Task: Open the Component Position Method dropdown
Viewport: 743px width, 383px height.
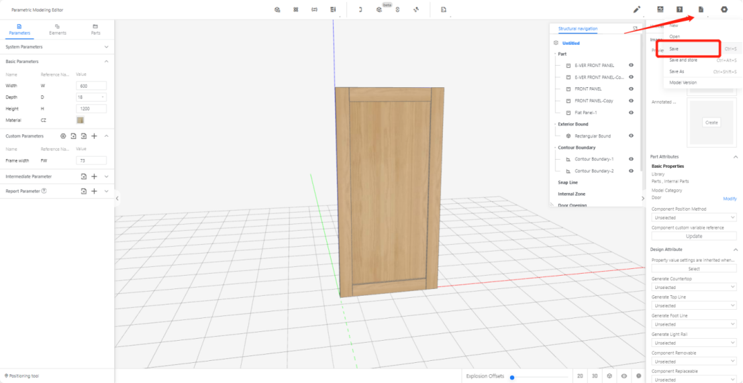Action: pyautogui.click(x=694, y=217)
